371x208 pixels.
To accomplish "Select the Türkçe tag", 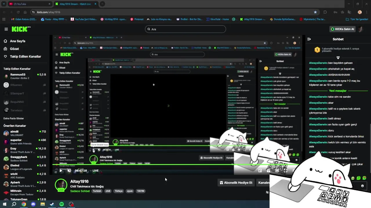I will pos(119,191).
